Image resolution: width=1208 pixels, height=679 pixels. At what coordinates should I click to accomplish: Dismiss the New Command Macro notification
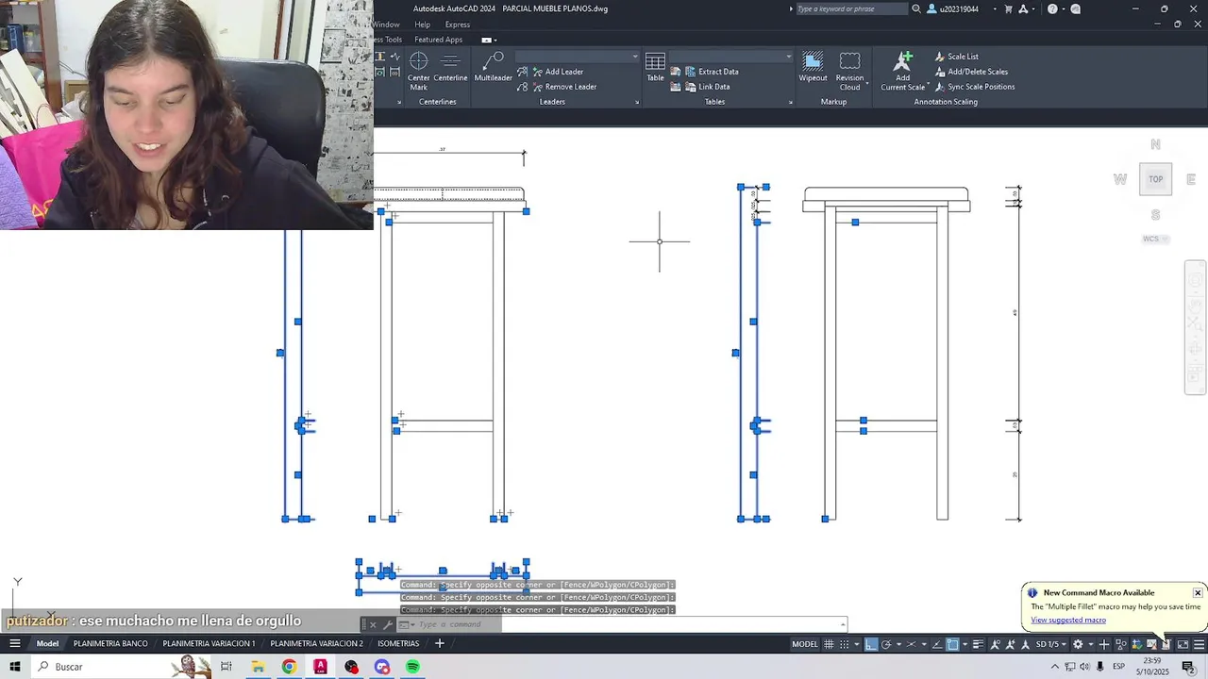(x=1198, y=592)
